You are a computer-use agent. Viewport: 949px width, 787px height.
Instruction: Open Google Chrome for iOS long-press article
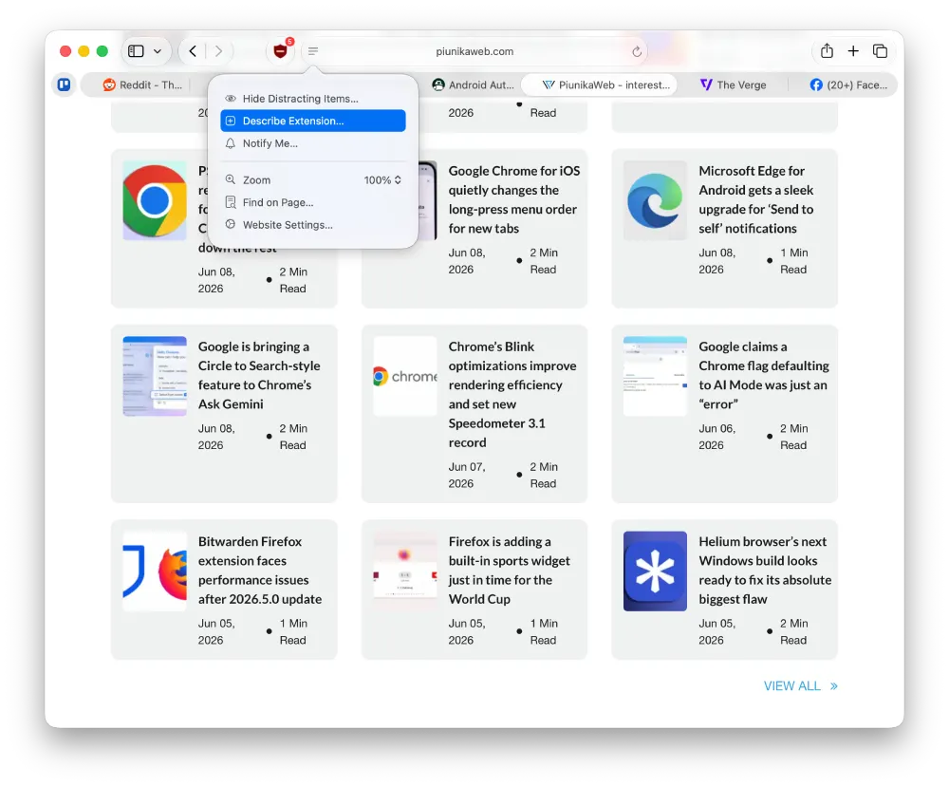coord(513,199)
